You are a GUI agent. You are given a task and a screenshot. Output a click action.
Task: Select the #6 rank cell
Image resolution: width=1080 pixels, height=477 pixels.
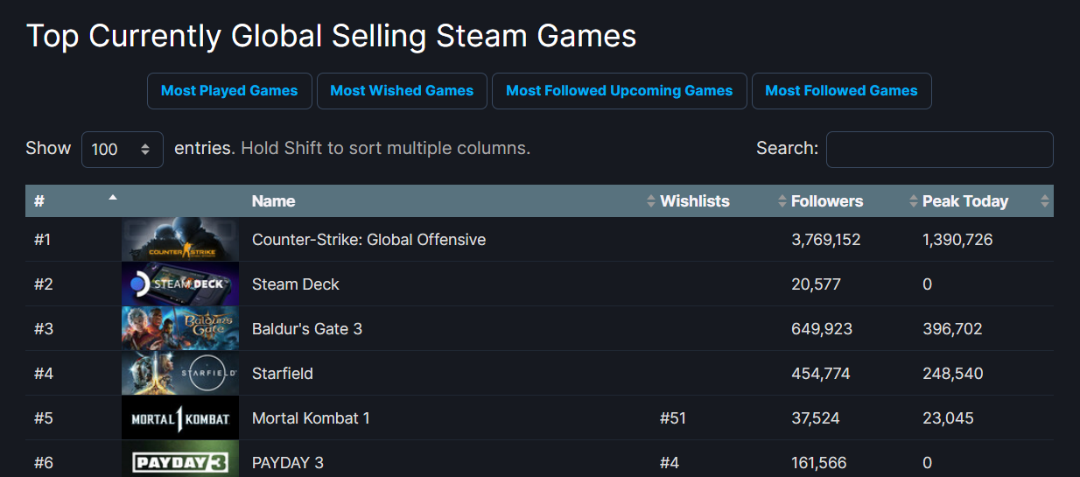44,463
